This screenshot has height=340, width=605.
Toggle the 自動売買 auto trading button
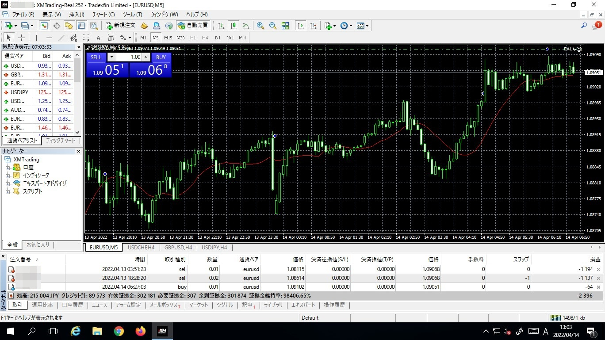[x=193, y=26]
